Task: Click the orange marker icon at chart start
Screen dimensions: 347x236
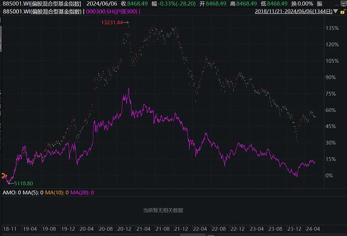Action: point(3,176)
